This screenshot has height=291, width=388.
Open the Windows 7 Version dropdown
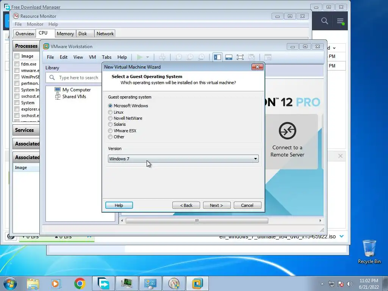183,159
